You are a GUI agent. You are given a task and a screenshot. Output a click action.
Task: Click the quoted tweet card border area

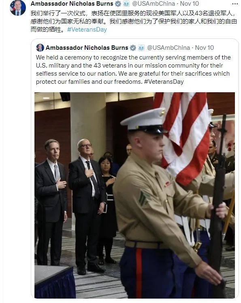[134, 169]
